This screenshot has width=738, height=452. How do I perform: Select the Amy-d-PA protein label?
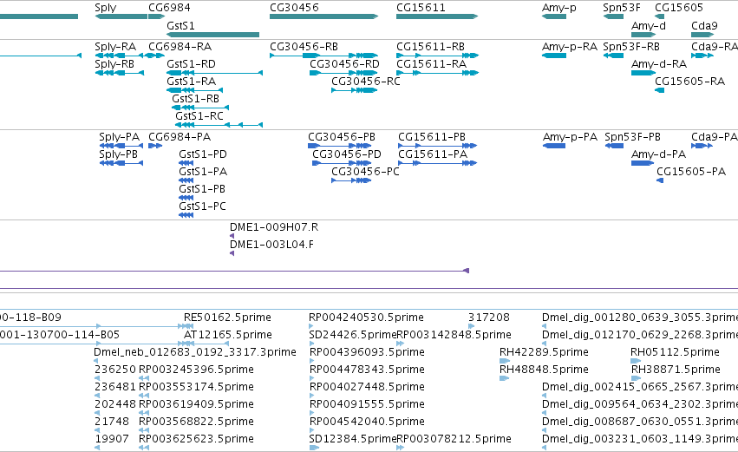[658, 155]
